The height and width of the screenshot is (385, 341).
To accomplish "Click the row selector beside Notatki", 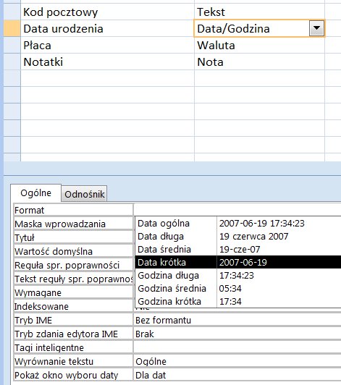I will pyautogui.click(x=12, y=62).
